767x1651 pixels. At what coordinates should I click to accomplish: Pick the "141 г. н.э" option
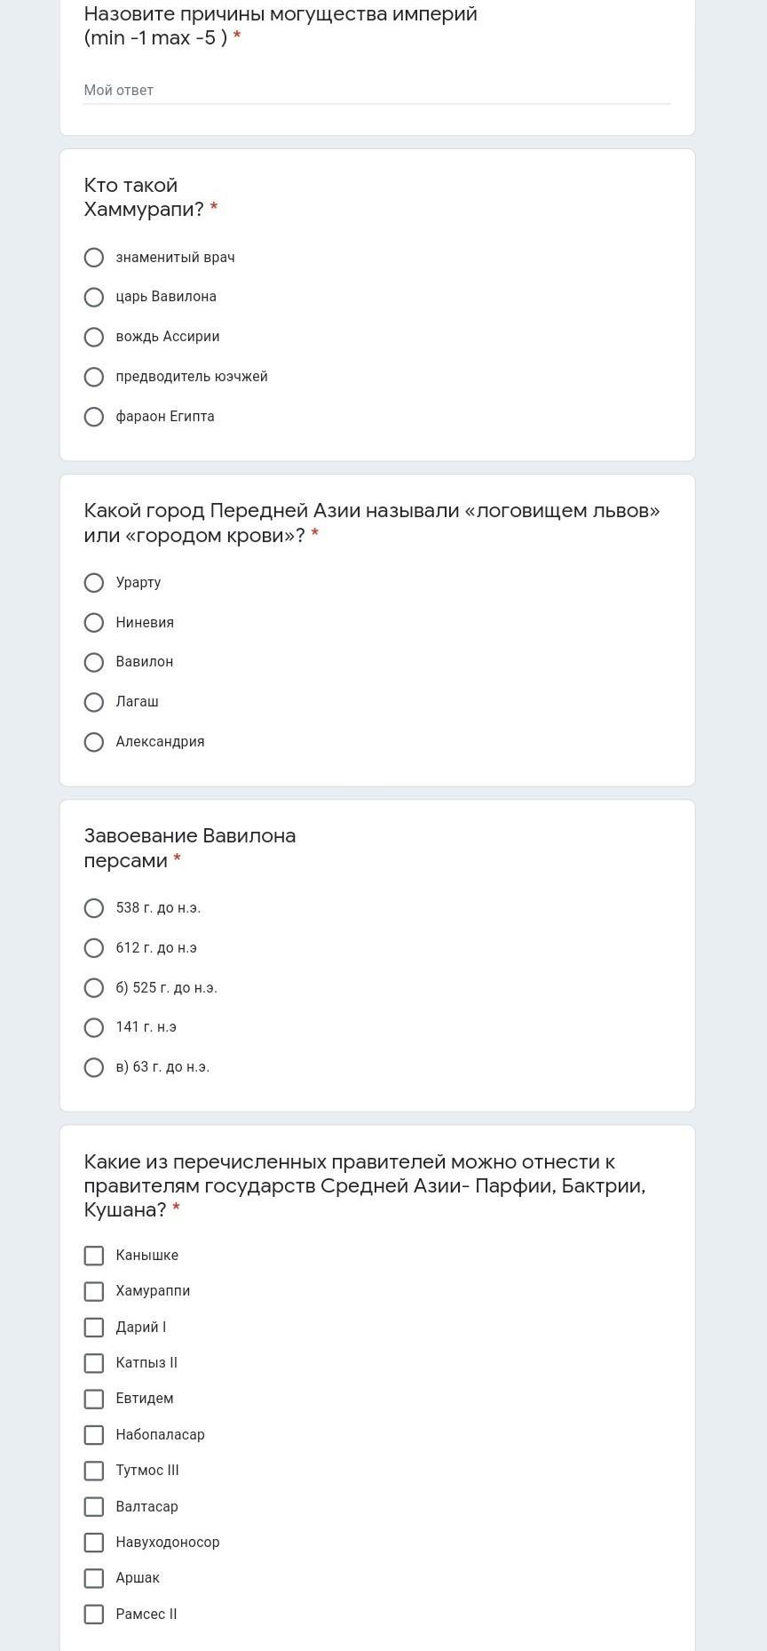coord(94,1027)
